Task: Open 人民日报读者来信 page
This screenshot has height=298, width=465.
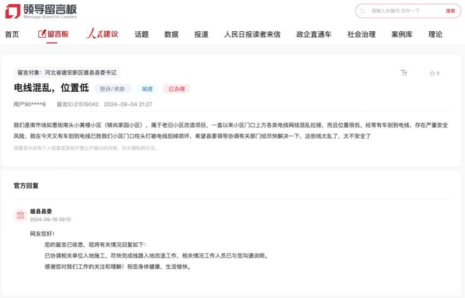Action: 252,34
